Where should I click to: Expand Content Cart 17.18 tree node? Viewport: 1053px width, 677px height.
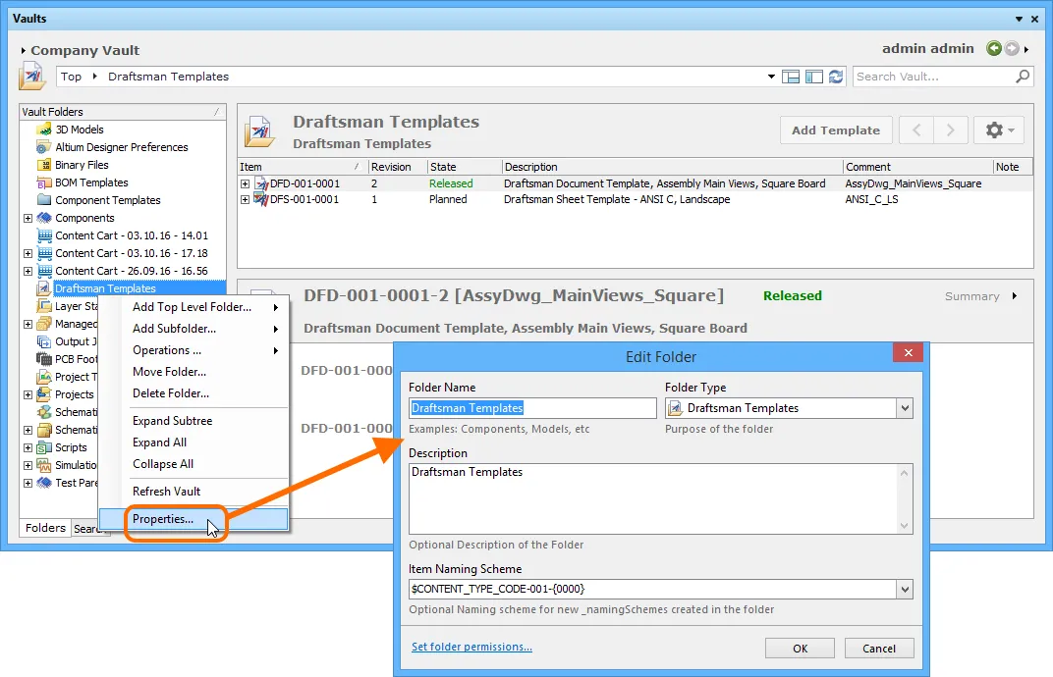[28, 253]
